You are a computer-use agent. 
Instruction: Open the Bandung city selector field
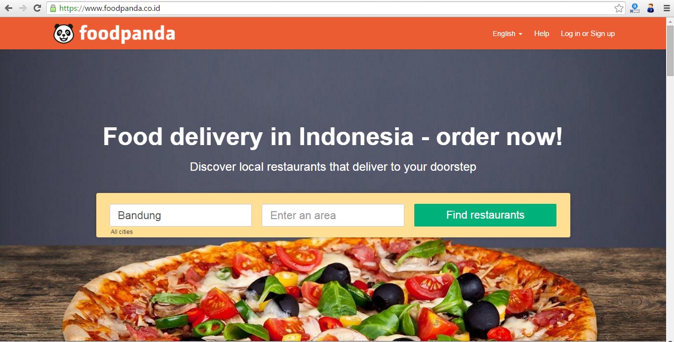(x=181, y=215)
